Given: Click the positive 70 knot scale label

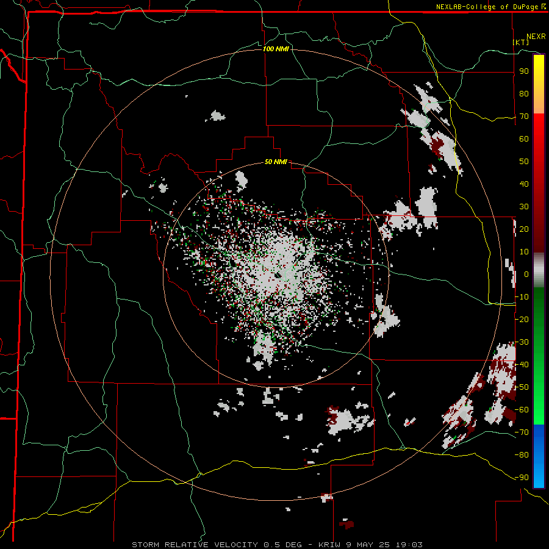Looking at the screenshot, I should pos(524,117).
